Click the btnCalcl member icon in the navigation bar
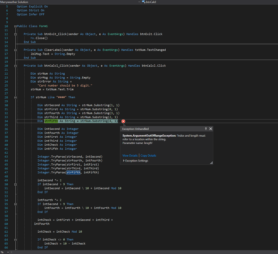The width and height of the screenshot is (278, 254). coord(144,2)
